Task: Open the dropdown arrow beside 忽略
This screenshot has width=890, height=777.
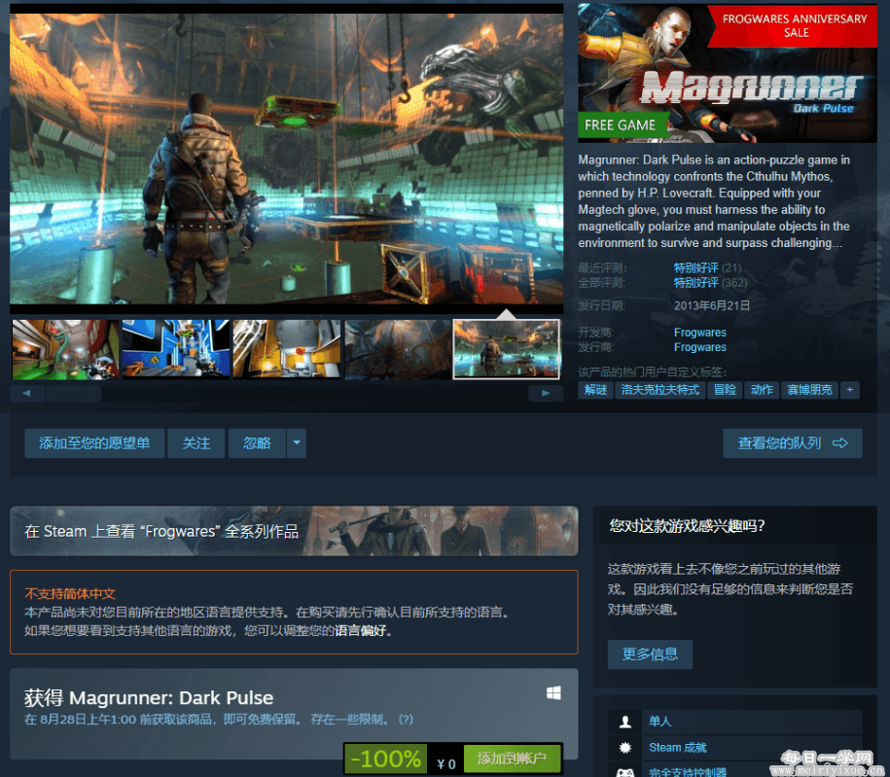Action: coord(297,442)
